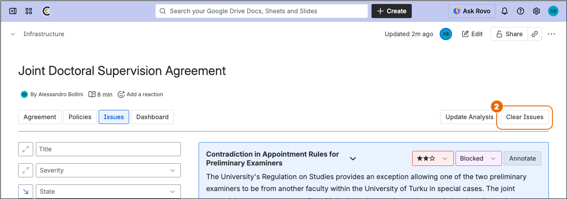
Task: Open the help question mark icon
Action: point(521,11)
